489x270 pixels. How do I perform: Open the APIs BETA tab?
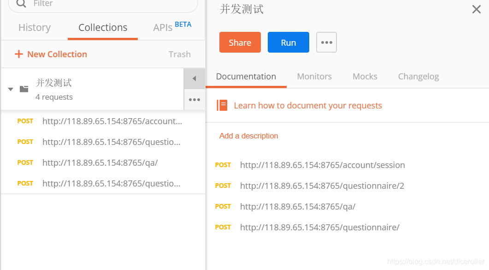172,27
